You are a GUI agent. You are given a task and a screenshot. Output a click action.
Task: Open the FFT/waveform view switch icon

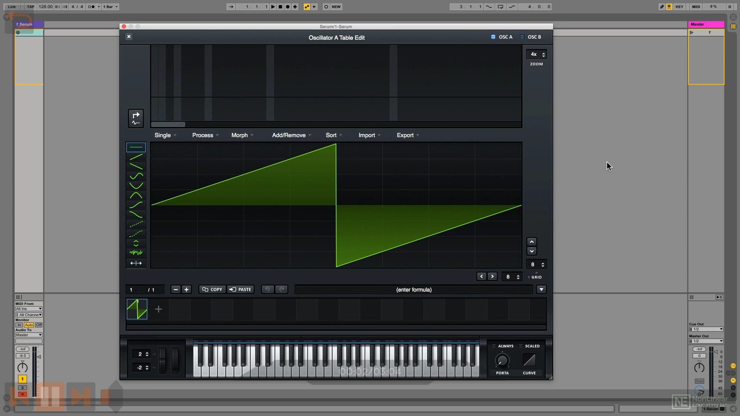(136, 119)
